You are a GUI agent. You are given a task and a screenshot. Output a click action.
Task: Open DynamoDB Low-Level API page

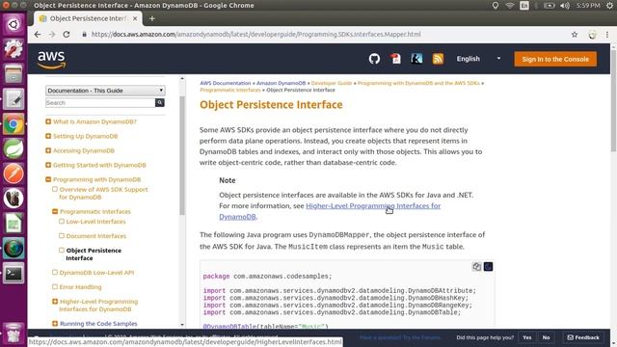pyautogui.click(x=96, y=272)
